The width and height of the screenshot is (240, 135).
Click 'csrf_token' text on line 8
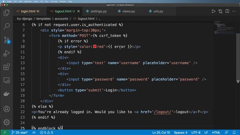(x=110, y=36)
